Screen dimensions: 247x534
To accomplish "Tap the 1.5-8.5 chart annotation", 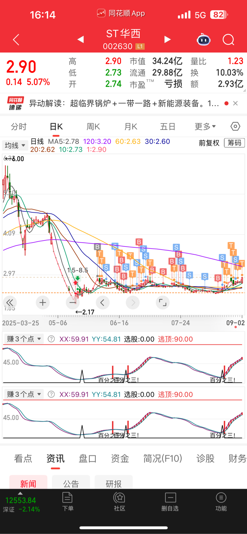I will (x=78, y=270).
